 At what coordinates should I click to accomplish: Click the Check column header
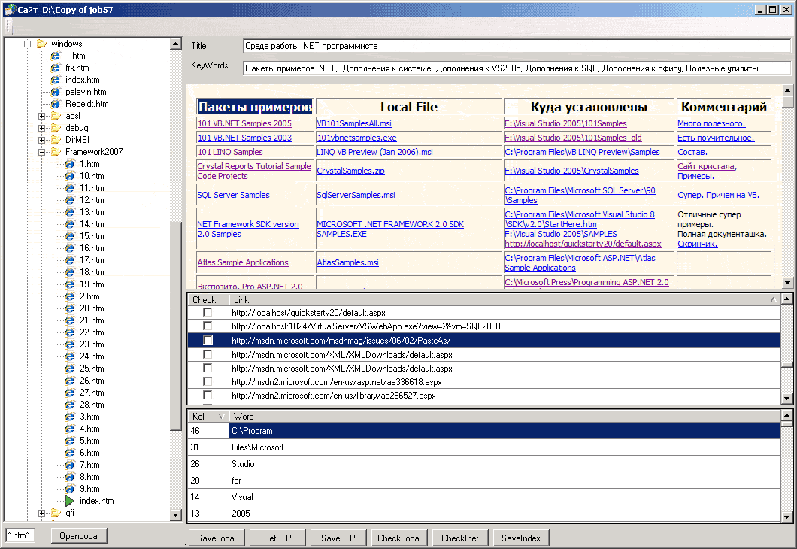pyautogui.click(x=208, y=300)
